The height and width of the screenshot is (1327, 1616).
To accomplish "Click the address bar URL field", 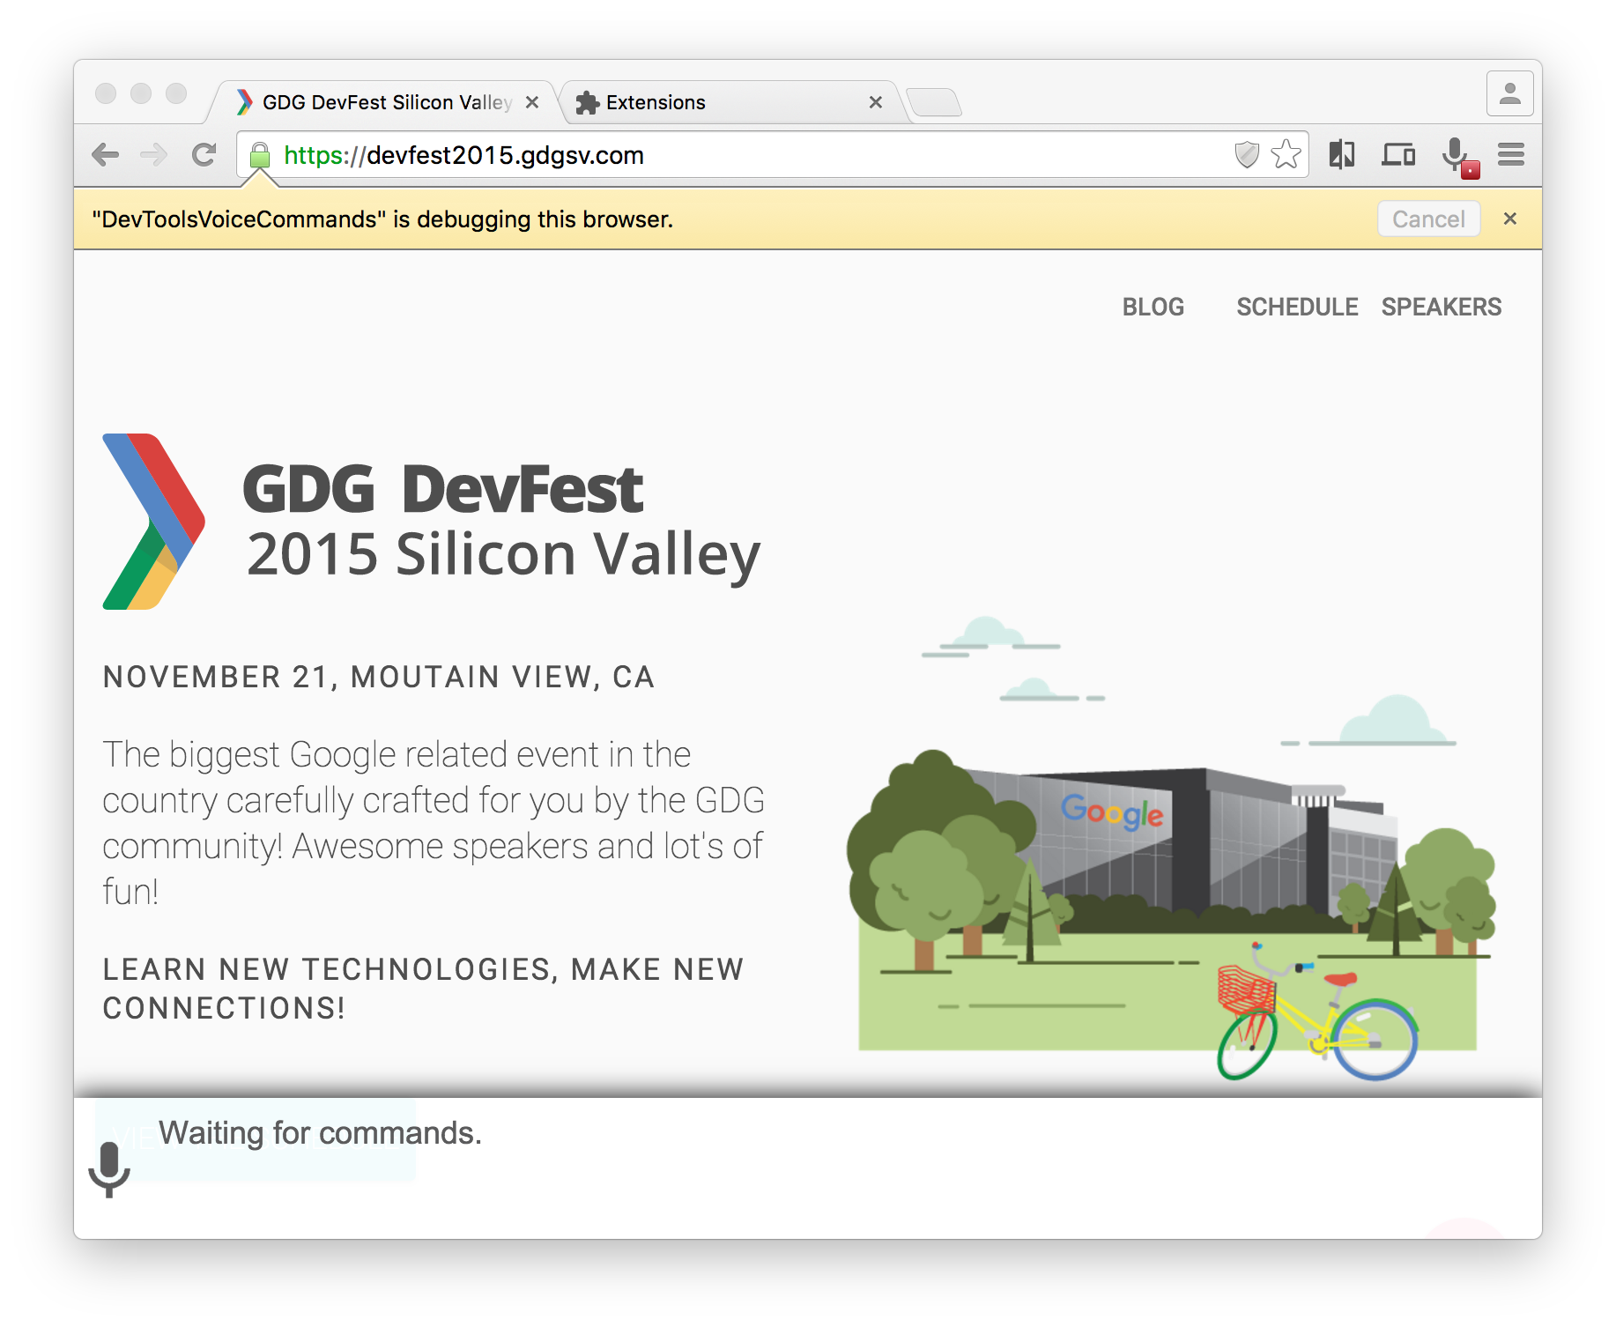I will 617,155.
